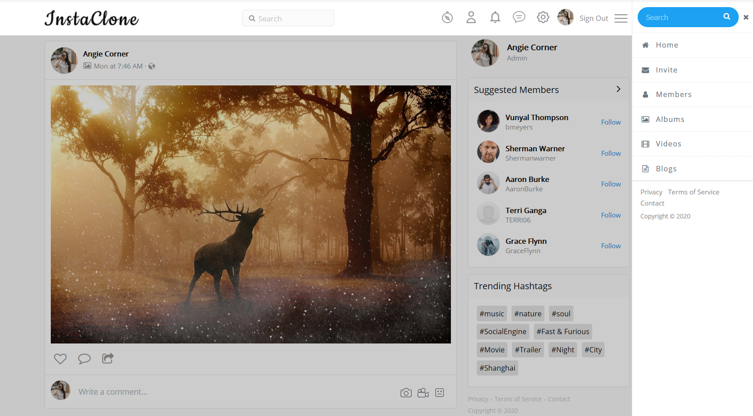
Task: Toggle the hamburger menu beside Sign Out
Action: 621,18
